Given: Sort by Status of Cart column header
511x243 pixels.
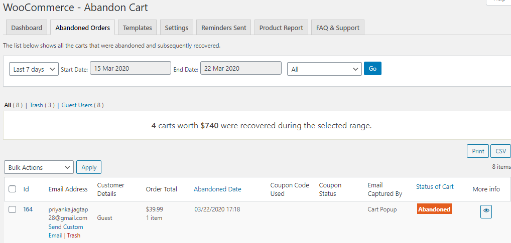Looking at the screenshot, I should click(x=435, y=186).
